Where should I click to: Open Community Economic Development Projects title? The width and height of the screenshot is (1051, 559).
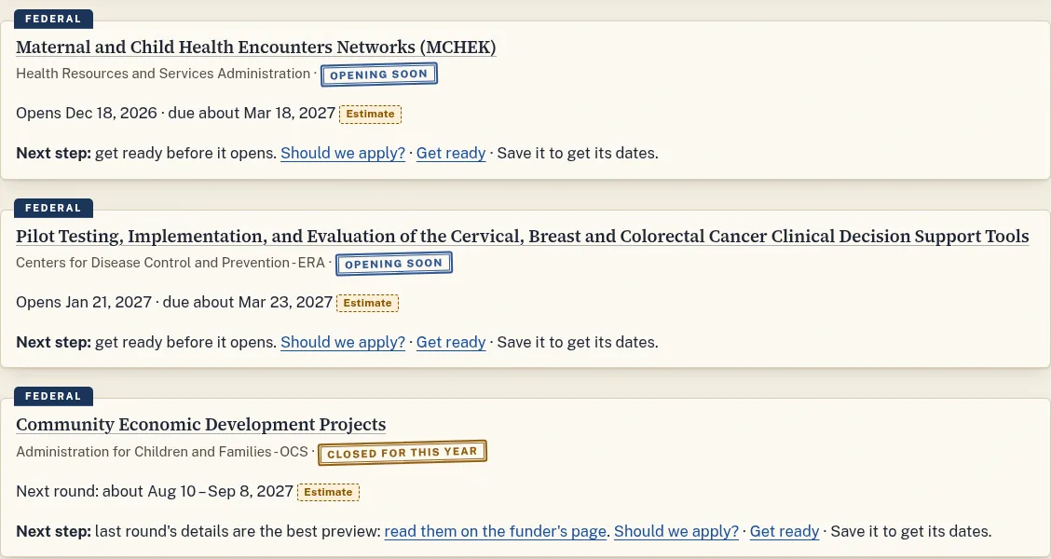pyautogui.click(x=201, y=424)
